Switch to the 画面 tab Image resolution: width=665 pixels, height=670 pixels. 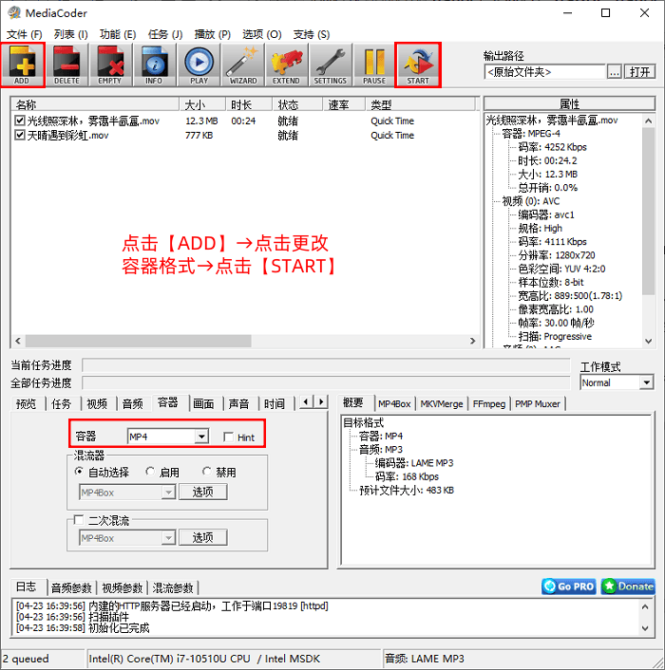pos(203,403)
